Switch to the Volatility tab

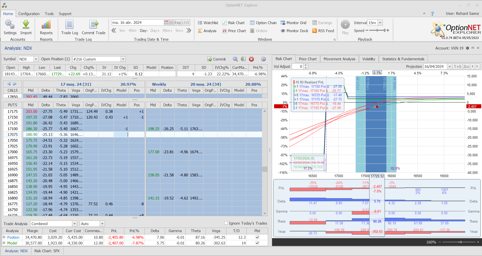click(x=369, y=59)
